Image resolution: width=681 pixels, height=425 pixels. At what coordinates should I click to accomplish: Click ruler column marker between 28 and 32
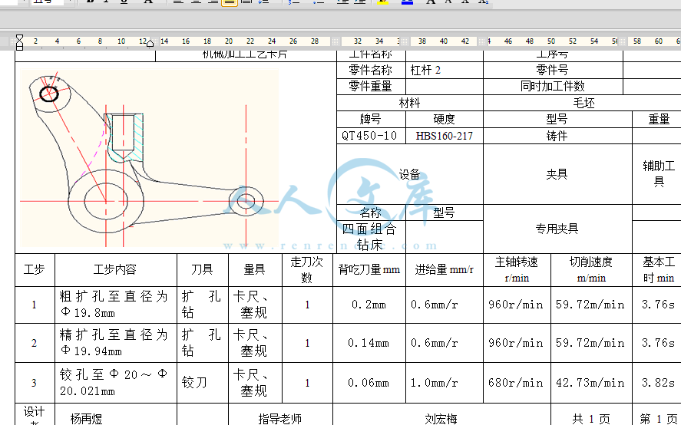click(x=335, y=41)
